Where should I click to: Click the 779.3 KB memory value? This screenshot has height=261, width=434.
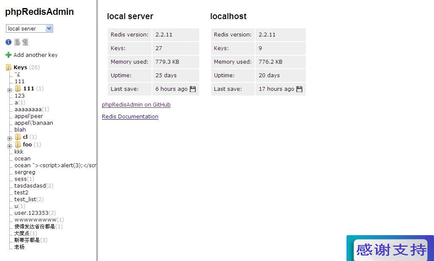coord(167,62)
